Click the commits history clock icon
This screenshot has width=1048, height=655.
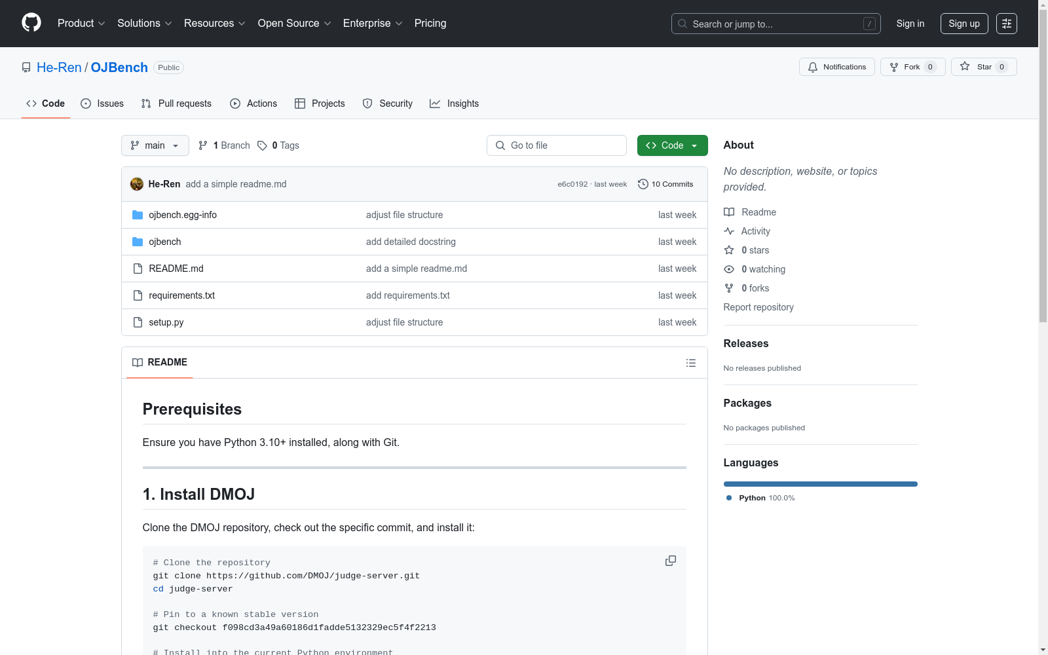click(x=643, y=184)
